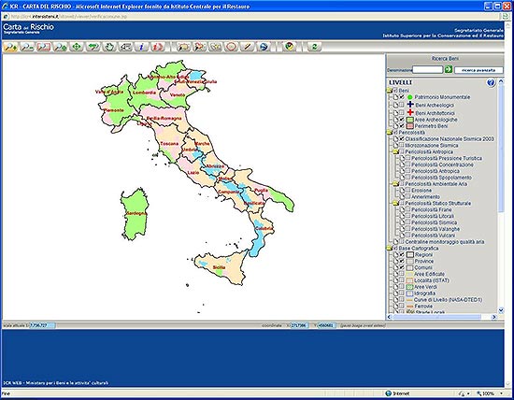Collapse the Pericolosità Antropica subfolder
This screenshot has height=400, width=514.
tap(395, 151)
